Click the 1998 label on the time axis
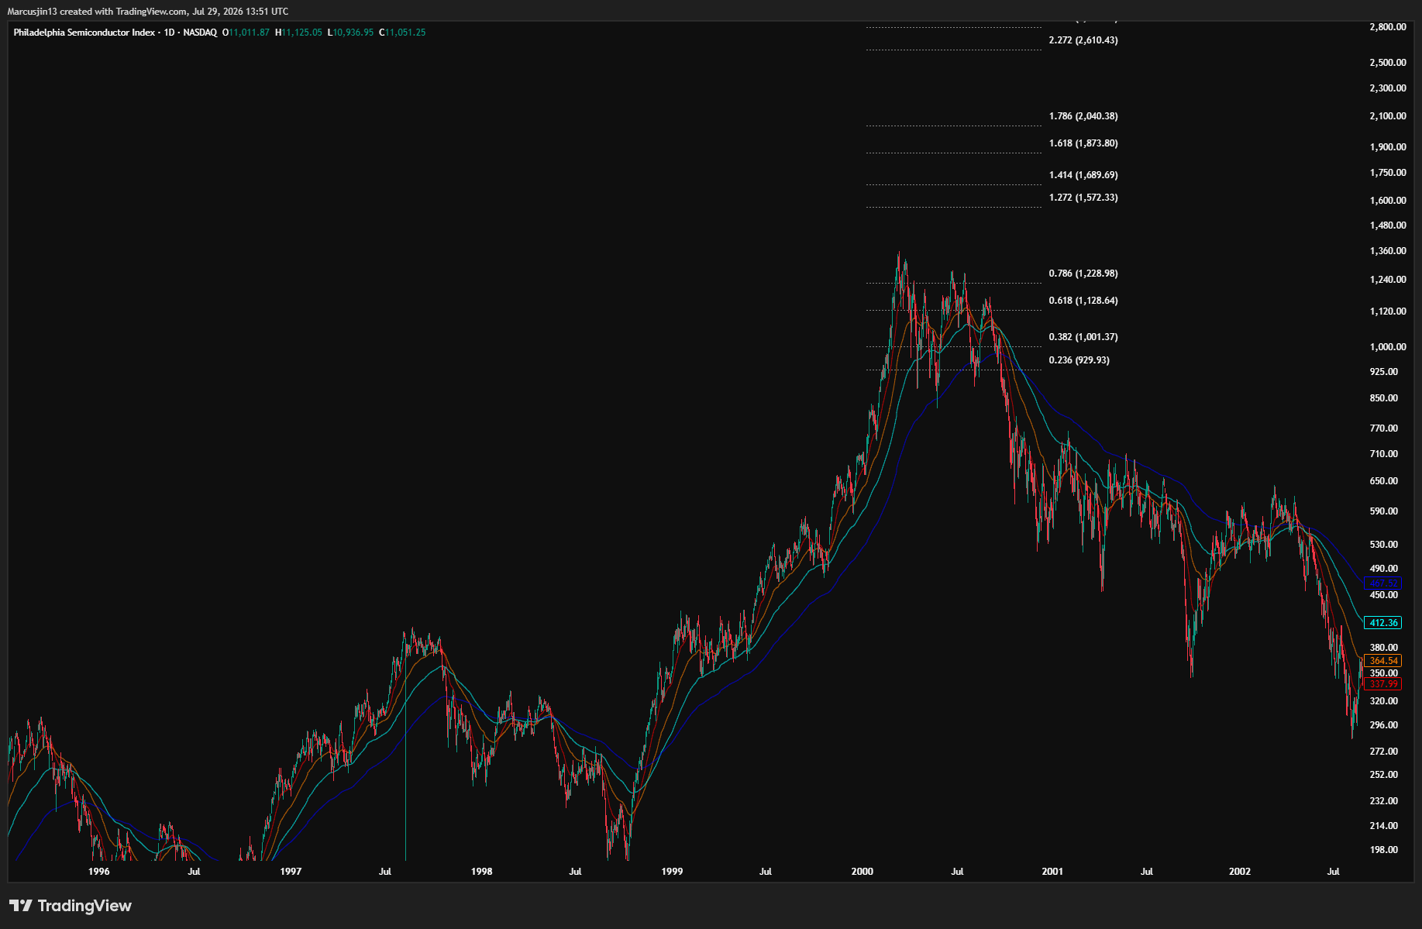Screen dimensions: 1422x929 482,872
